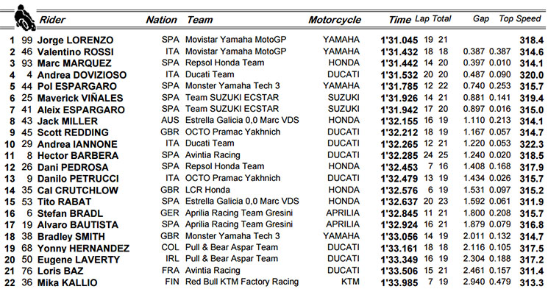Select Mika KALLIO in last row
The width and height of the screenshot is (548, 292).
68,282
